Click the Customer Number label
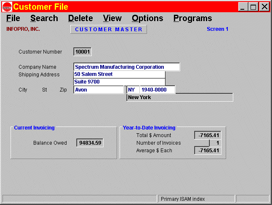Screen dimensions: 272x205 point(40,52)
